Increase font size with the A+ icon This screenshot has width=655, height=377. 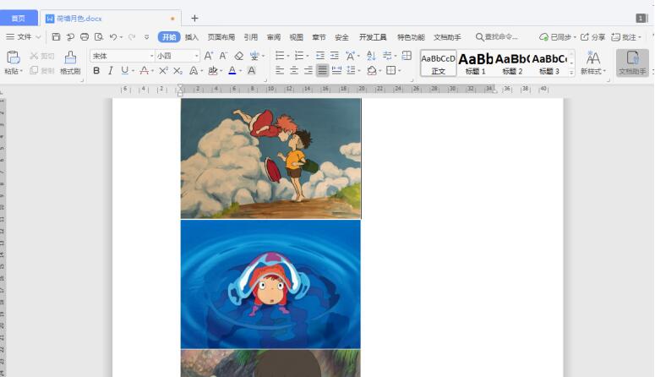(x=209, y=56)
